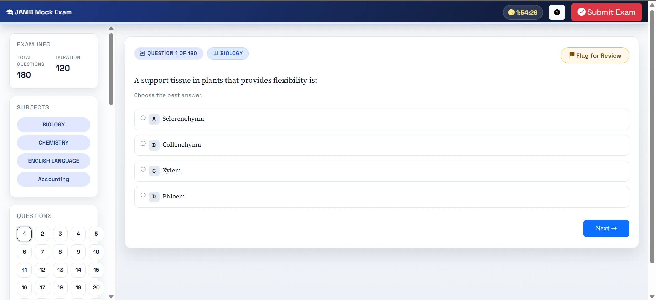Jump to question 3
Screen dimensions: 656x300
point(60,234)
